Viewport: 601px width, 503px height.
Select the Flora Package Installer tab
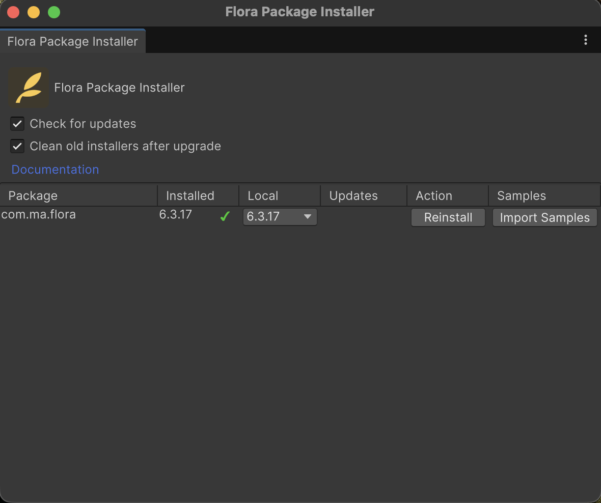(72, 42)
